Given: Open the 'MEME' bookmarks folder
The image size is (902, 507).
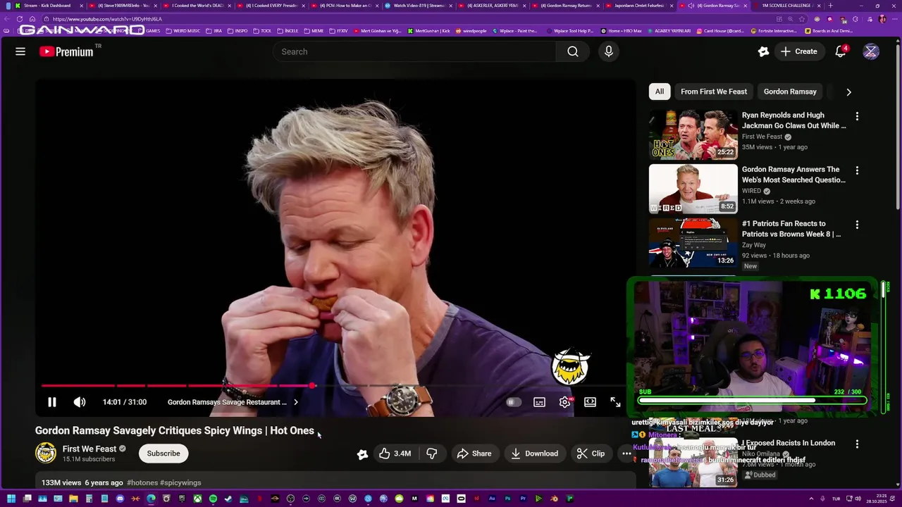Looking at the screenshot, I should click(x=314, y=31).
